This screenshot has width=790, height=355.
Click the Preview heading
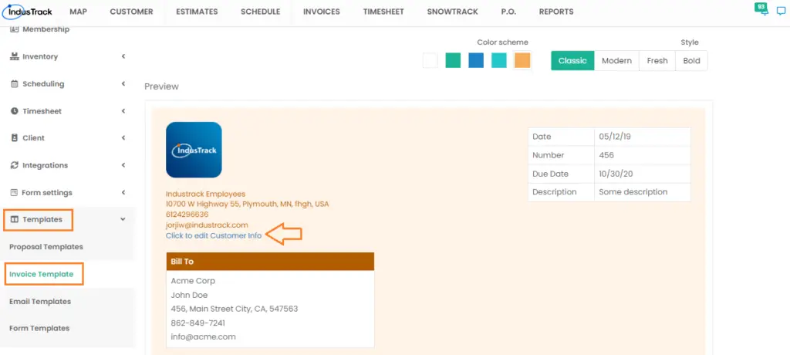[x=162, y=86]
